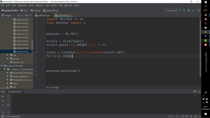The width and height of the screenshot is (210, 118).
Task: Click the Stop square in the Run panel
Action: pyautogui.click(x=3, y=101)
